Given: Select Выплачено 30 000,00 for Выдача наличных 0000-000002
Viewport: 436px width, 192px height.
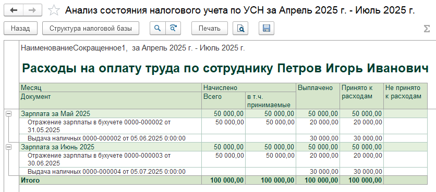Looking at the screenshot, I should 318,138.
